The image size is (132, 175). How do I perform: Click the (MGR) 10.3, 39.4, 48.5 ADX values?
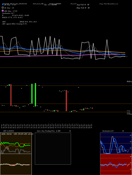pos(28,22)
